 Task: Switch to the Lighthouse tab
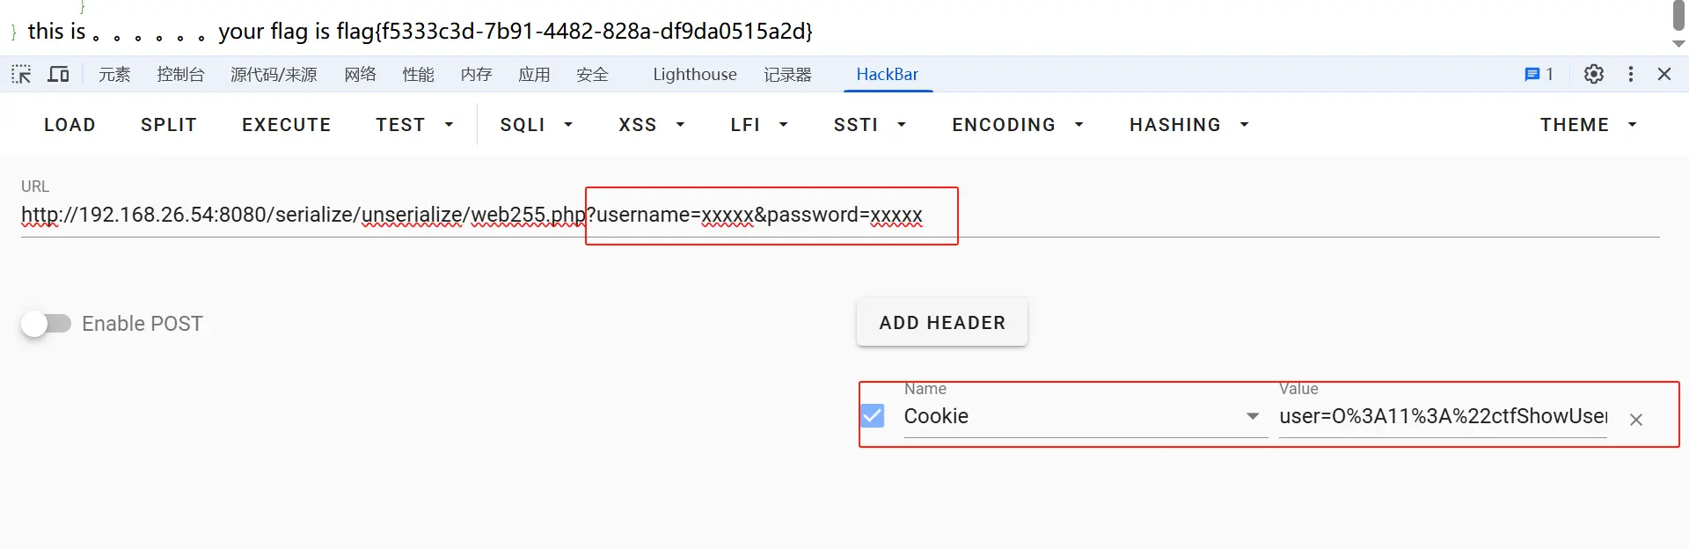pyautogui.click(x=694, y=75)
